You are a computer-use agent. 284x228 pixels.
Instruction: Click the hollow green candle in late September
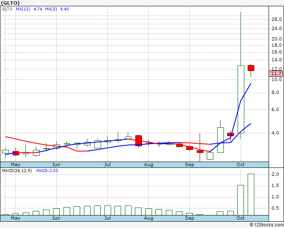click(221, 140)
